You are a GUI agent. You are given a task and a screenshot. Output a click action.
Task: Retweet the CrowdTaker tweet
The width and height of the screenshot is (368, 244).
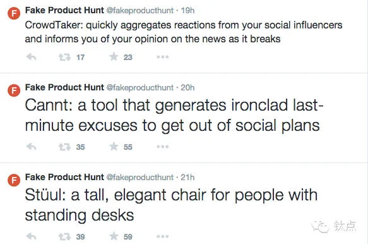[x=64, y=57]
